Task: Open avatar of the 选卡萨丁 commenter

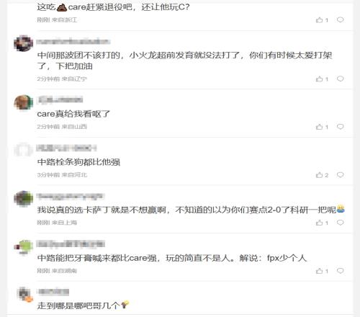Action: [x=23, y=199]
